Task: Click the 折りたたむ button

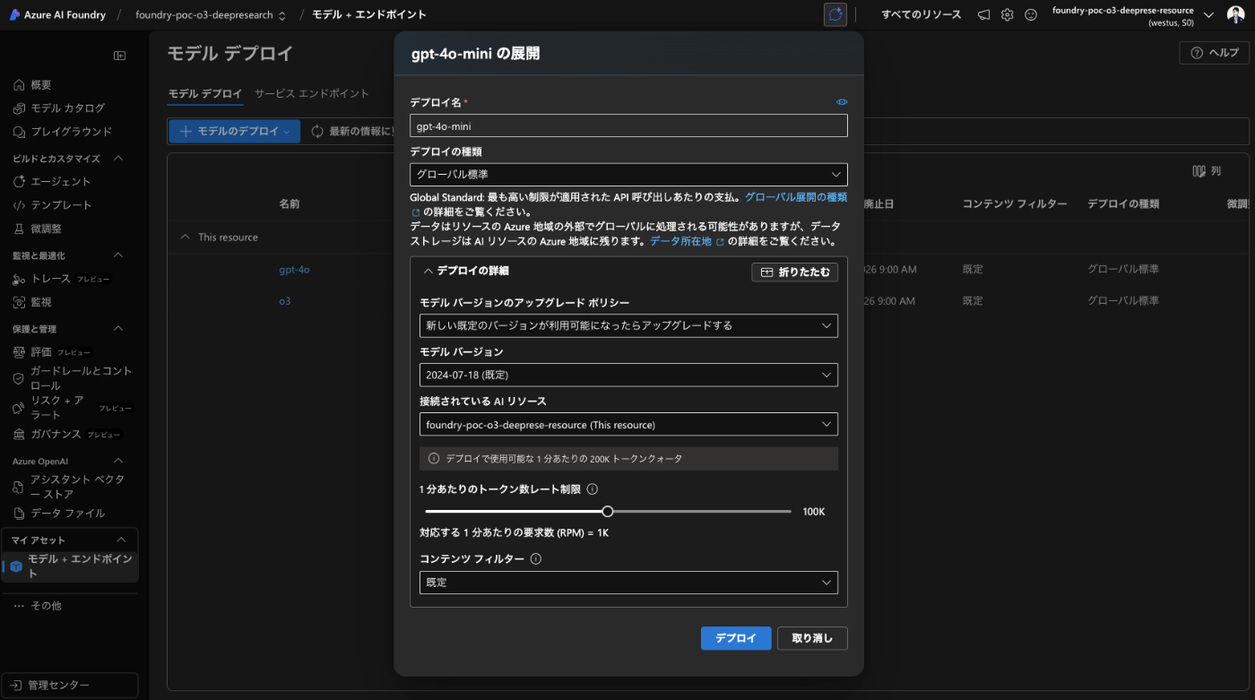Action: click(794, 272)
